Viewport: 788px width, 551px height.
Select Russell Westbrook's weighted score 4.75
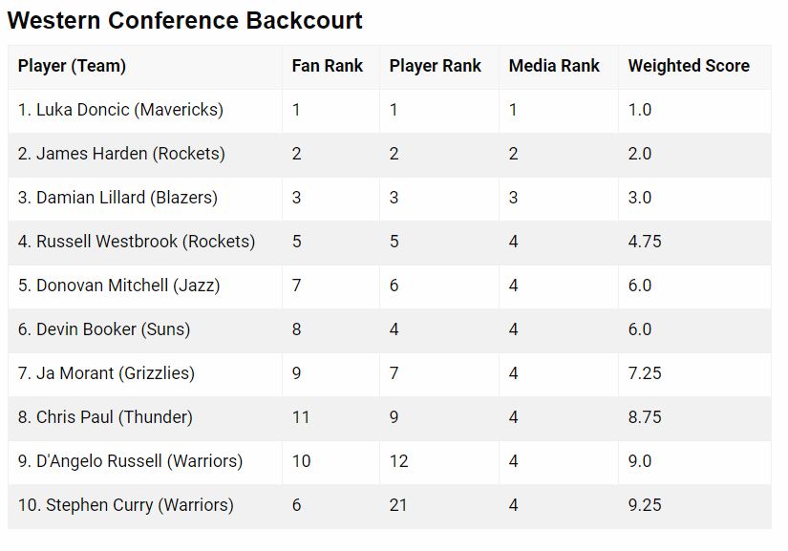(645, 242)
